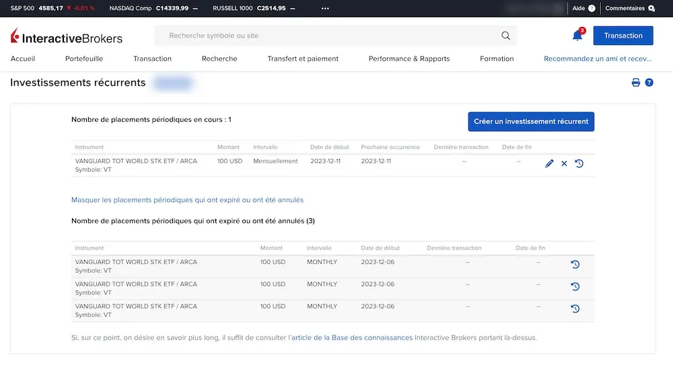Open Performance & Rapports menu
The width and height of the screenshot is (673, 365).
409,59
